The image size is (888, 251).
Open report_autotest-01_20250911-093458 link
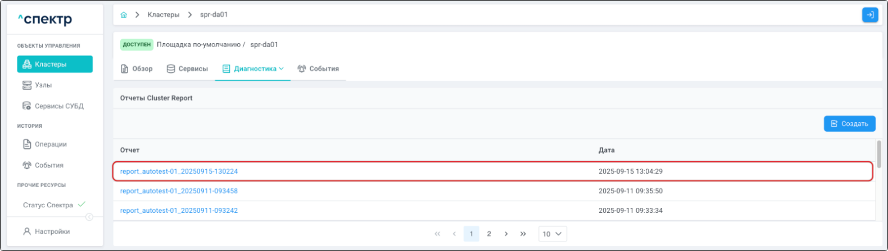pyautogui.click(x=179, y=191)
